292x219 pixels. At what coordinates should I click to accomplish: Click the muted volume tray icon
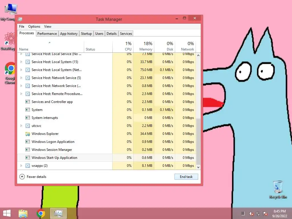[x=251, y=214]
